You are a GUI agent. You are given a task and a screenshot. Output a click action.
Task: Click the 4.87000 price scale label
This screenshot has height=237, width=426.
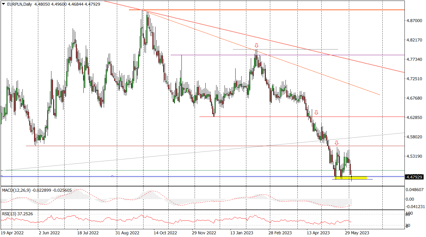tap(414, 21)
